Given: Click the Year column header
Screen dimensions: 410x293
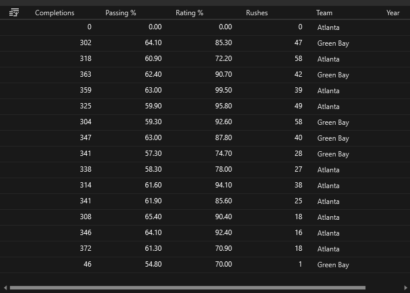Looking at the screenshot, I should [392, 13].
